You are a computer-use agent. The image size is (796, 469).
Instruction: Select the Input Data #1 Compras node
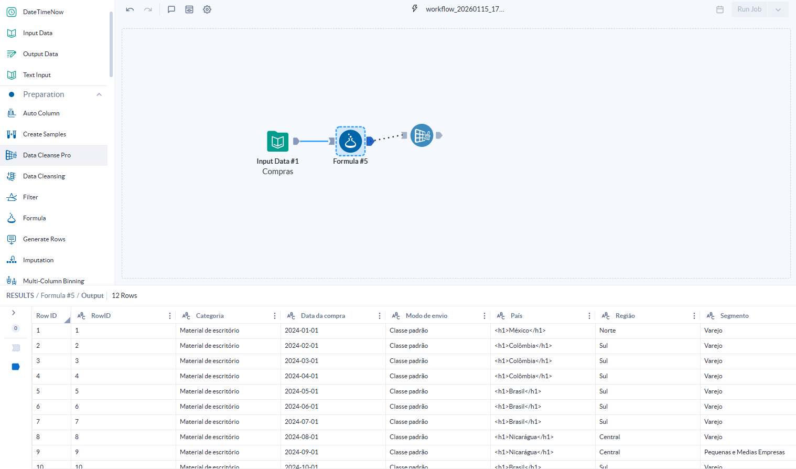point(277,141)
